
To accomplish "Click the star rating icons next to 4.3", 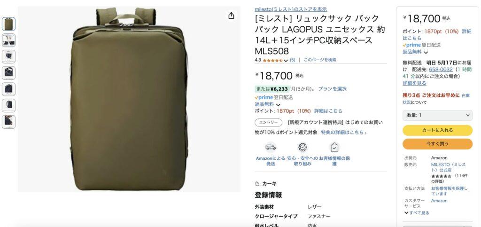I will point(273,60).
